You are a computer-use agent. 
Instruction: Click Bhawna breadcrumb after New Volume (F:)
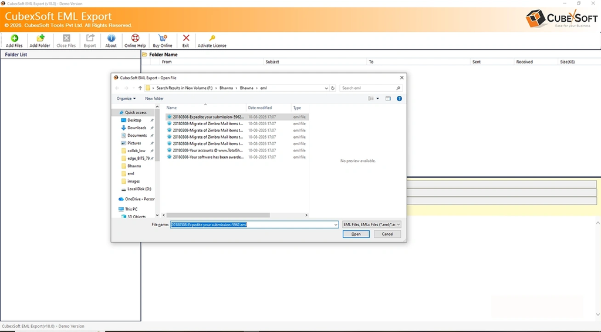[x=226, y=88]
